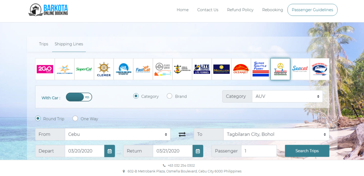This screenshot has height=176, width=364.
Task: Swap the From and To destinations
Action: [182, 134]
